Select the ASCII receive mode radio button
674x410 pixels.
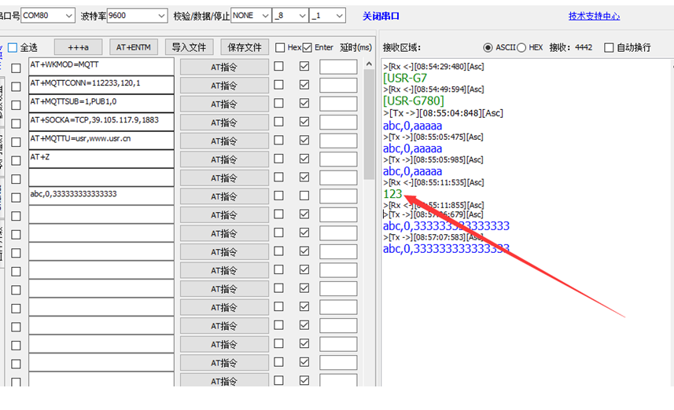[x=488, y=48]
